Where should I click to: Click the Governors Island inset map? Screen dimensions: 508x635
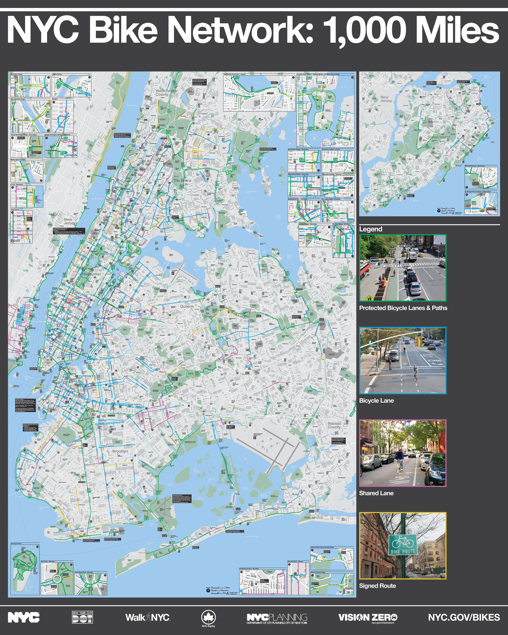tap(25, 570)
